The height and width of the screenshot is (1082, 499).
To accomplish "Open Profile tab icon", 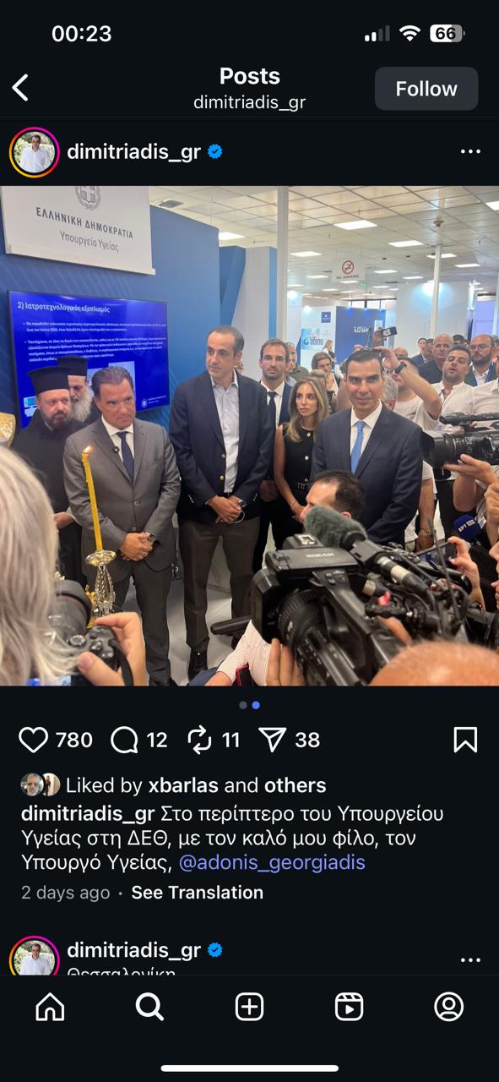I will click(x=449, y=1007).
